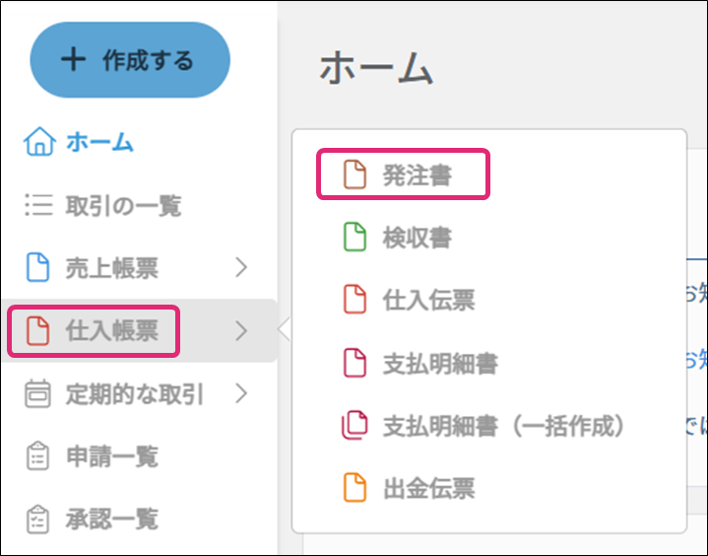
Task: Select 支払明細書（一括作成） menu entry
Action: coord(504,426)
